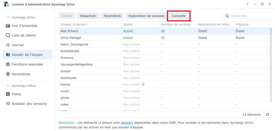Click Activé status of Drive Partagé
This screenshot has width=275, height=131.
(128, 38)
